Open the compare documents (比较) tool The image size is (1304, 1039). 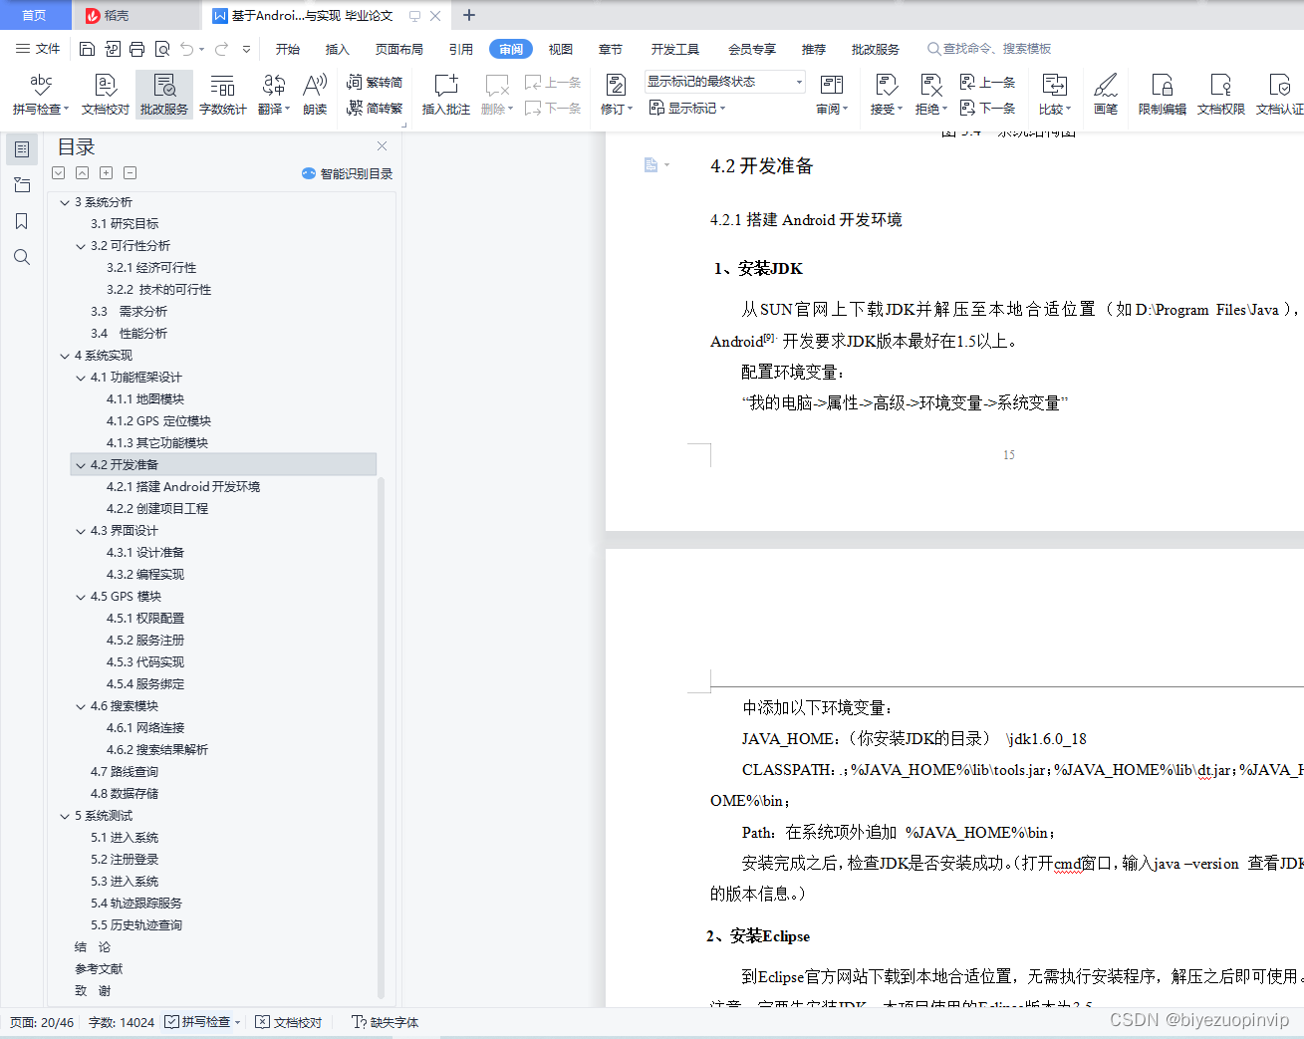tap(1055, 95)
